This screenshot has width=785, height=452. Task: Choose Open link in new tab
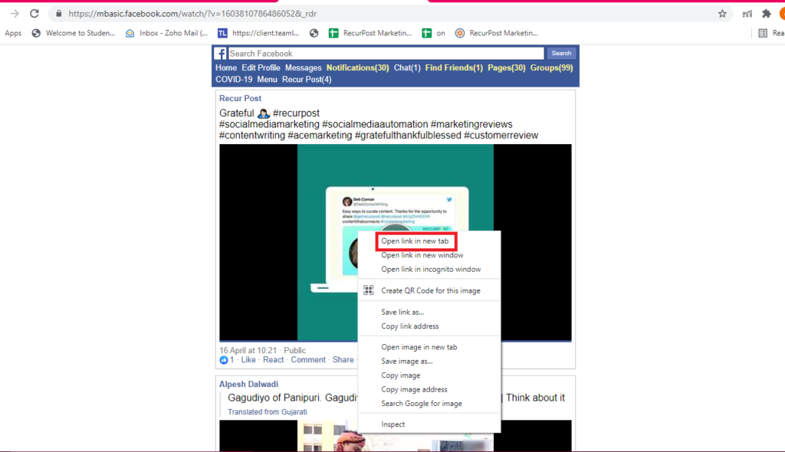[415, 241]
